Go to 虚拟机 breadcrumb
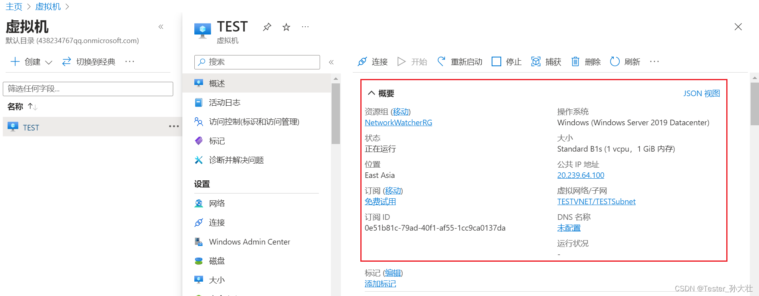Screen dimensions: 759x296 tap(48, 6)
